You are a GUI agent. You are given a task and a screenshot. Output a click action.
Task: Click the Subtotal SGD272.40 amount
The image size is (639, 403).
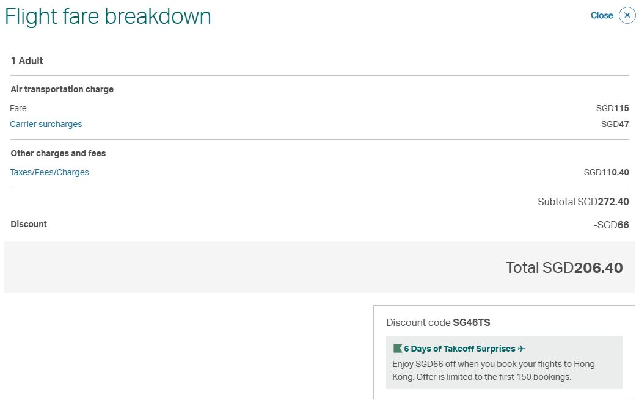pos(583,201)
